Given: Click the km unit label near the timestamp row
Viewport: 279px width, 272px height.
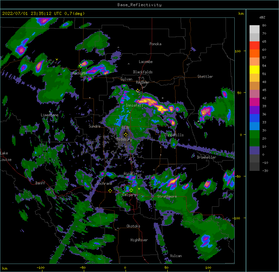Looking at the screenshot, I should coord(241,14).
